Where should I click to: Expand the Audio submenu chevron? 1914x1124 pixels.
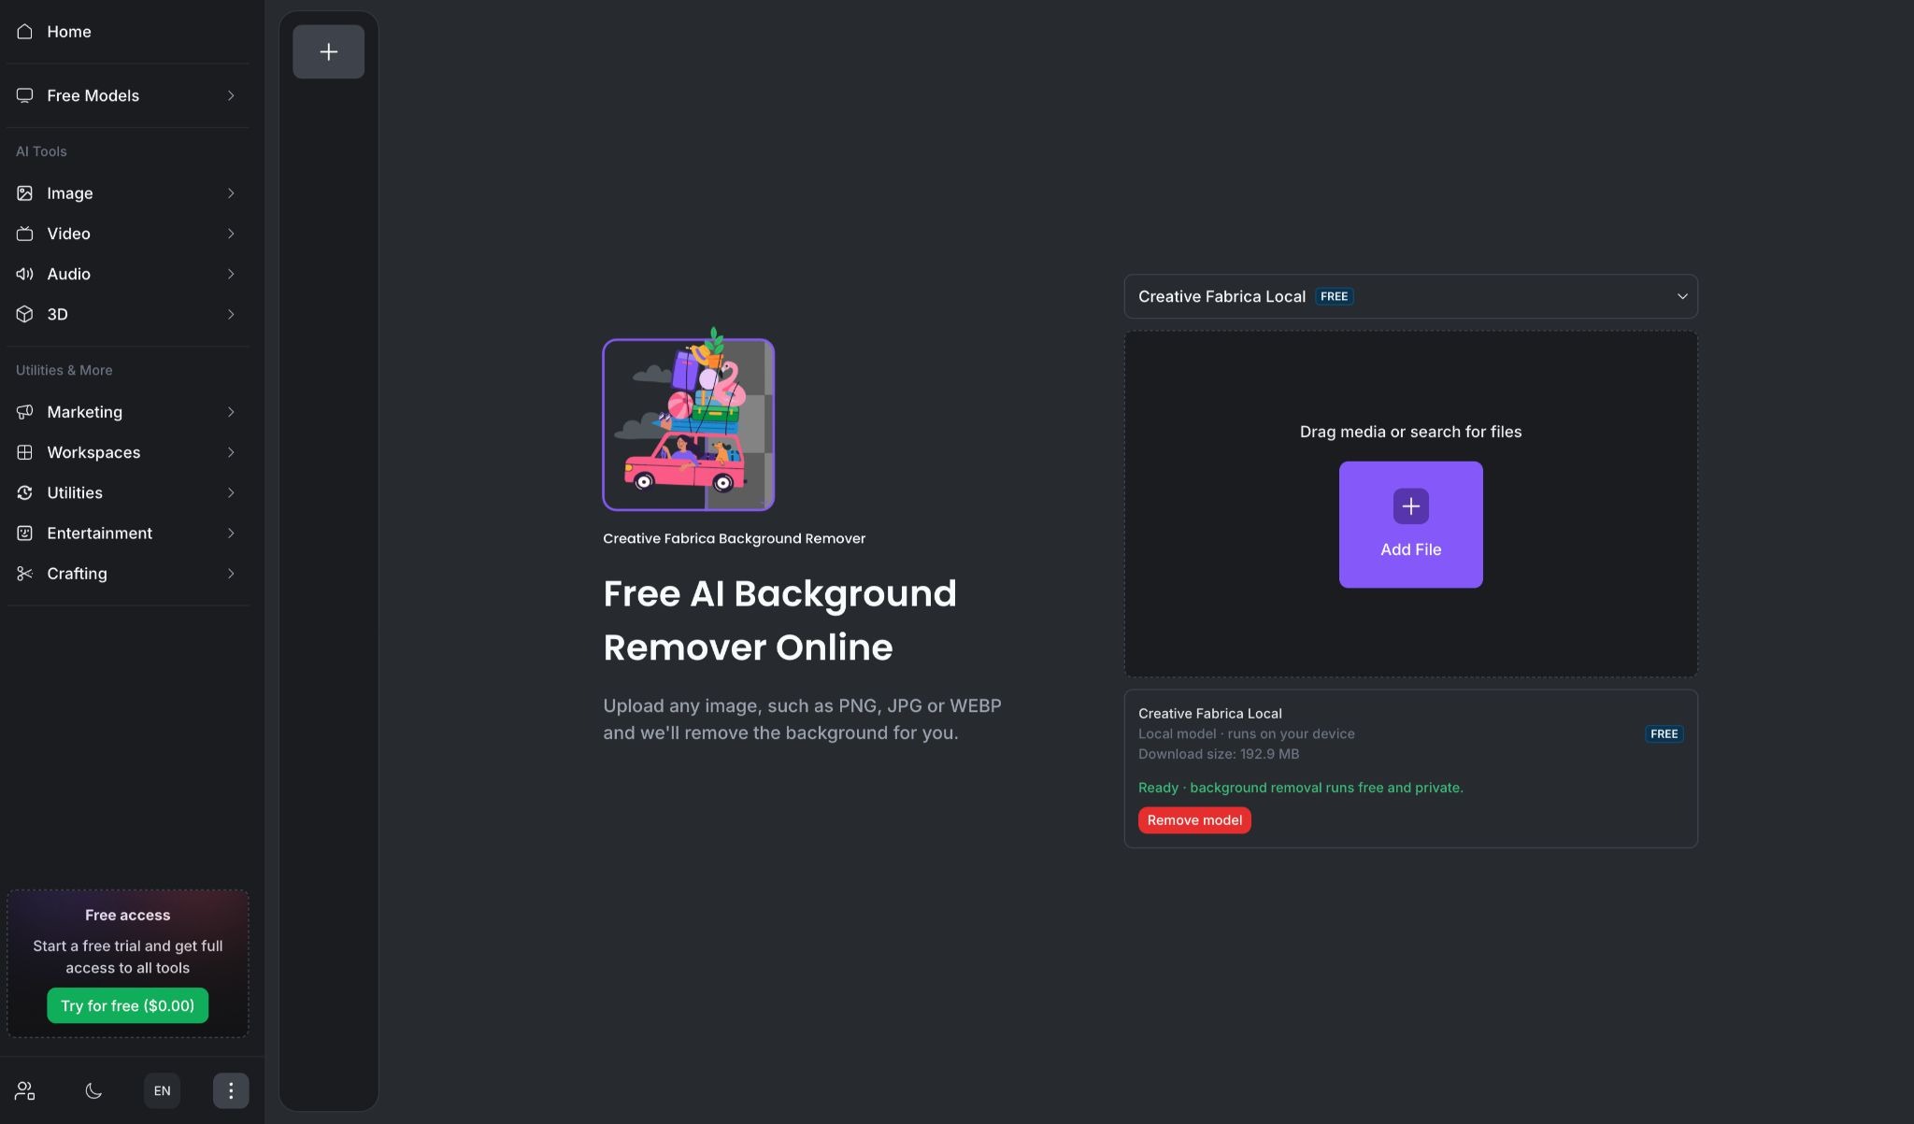tap(231, 274)
